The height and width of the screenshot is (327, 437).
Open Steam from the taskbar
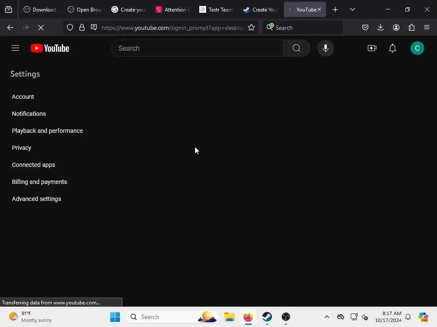coord(267,317)
